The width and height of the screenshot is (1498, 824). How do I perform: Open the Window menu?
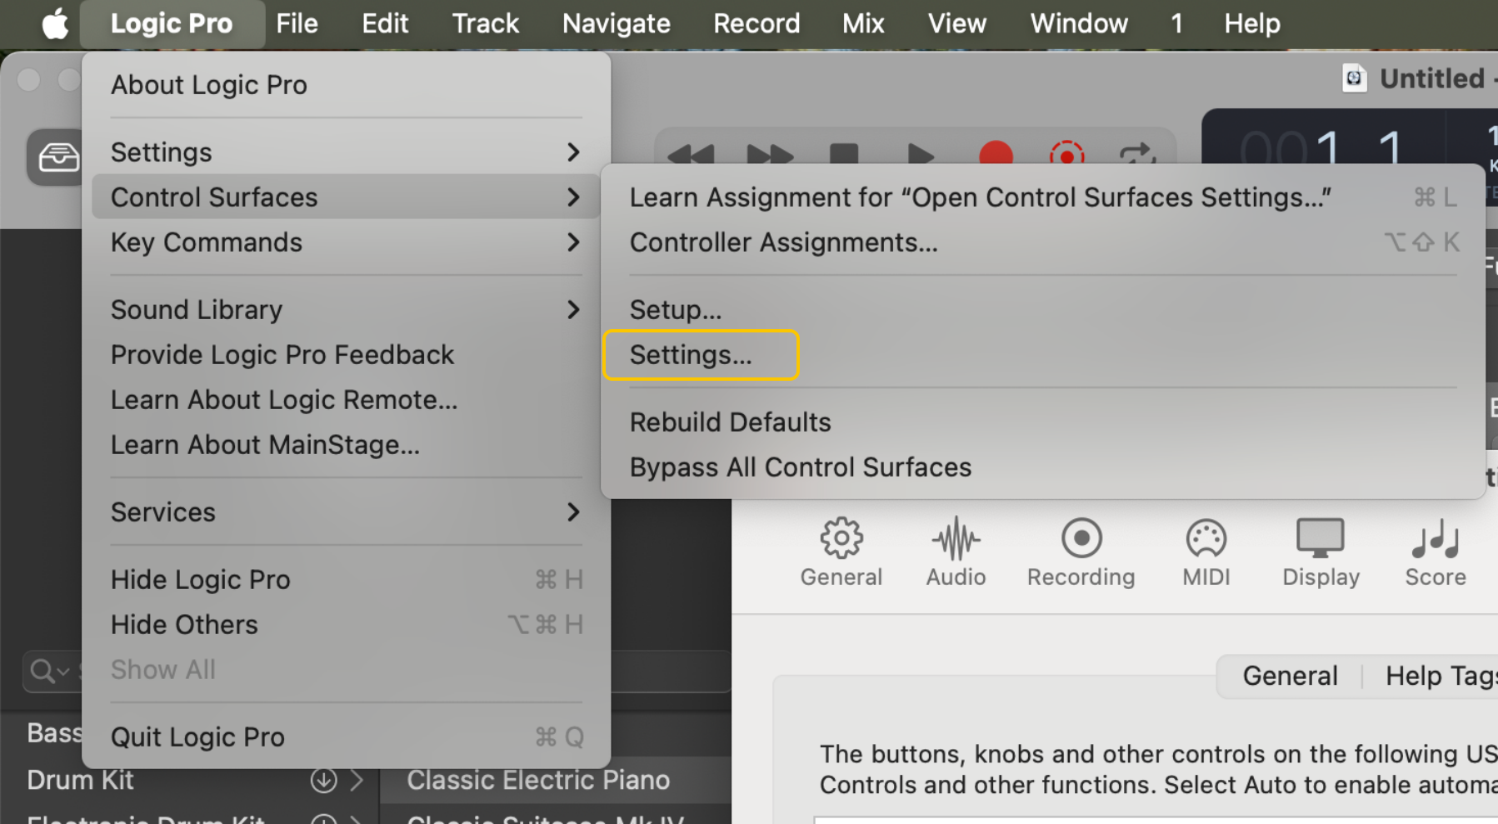point(1079,23)
